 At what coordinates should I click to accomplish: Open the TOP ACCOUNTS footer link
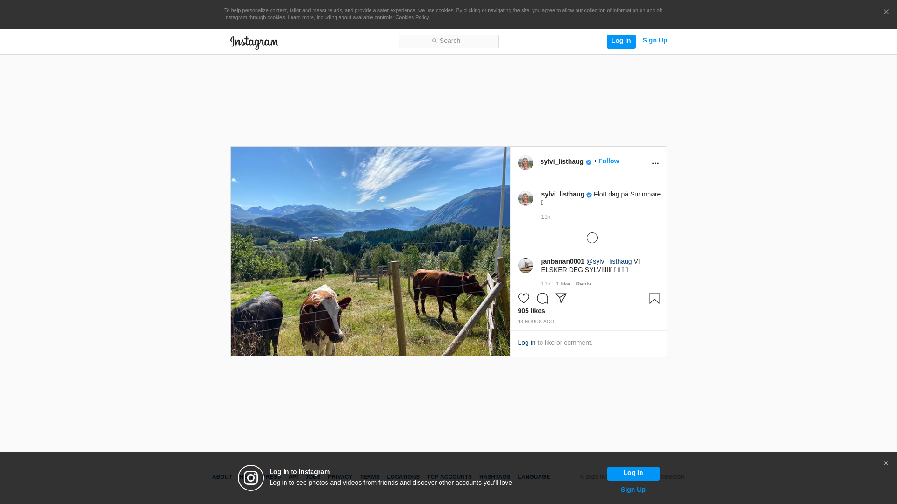(449, 477)
